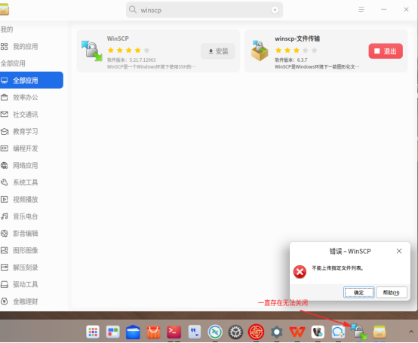Launch WPS Office from the dock
The height and width of the screenshot is (343, 418).
coord(297,332)
